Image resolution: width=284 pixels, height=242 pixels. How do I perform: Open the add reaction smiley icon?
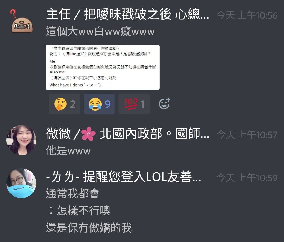164,104
